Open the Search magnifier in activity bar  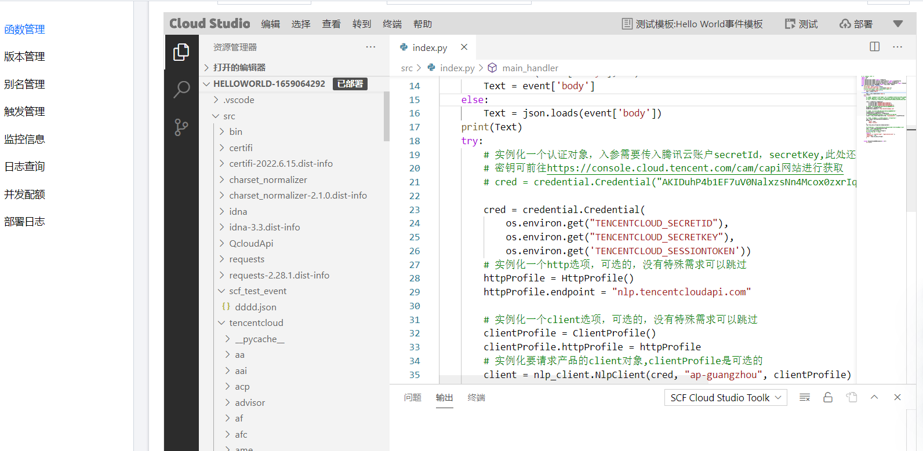[x=181, y=90]
